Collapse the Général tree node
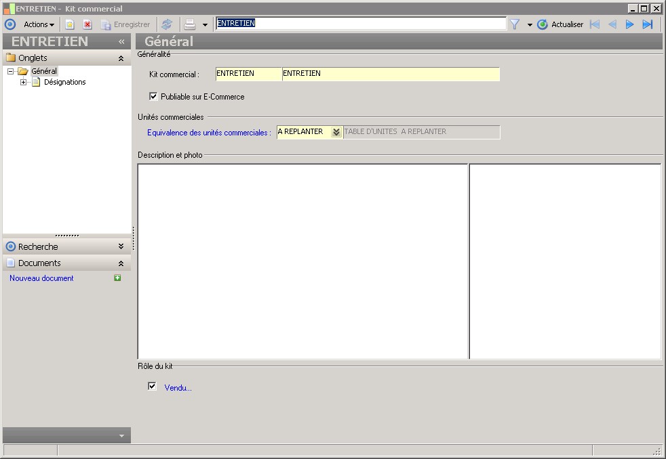The width and height of the screenshot is (666, 459). tap(10, 71)
